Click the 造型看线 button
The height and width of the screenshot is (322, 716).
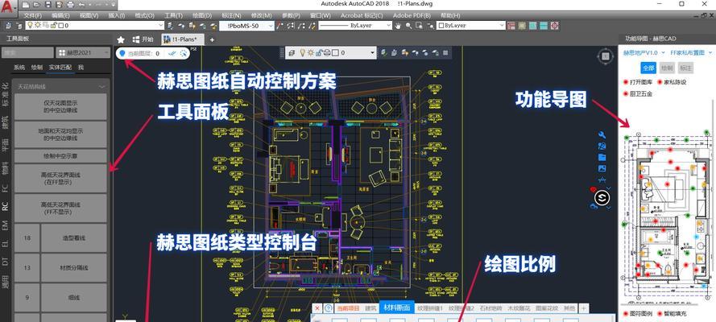click(73, 237)
